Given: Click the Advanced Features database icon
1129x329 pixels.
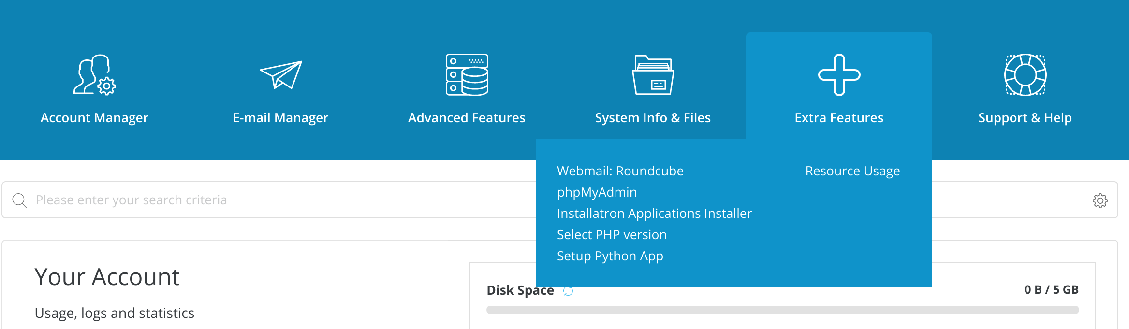Looking at the screenshot, I should 467,75.
